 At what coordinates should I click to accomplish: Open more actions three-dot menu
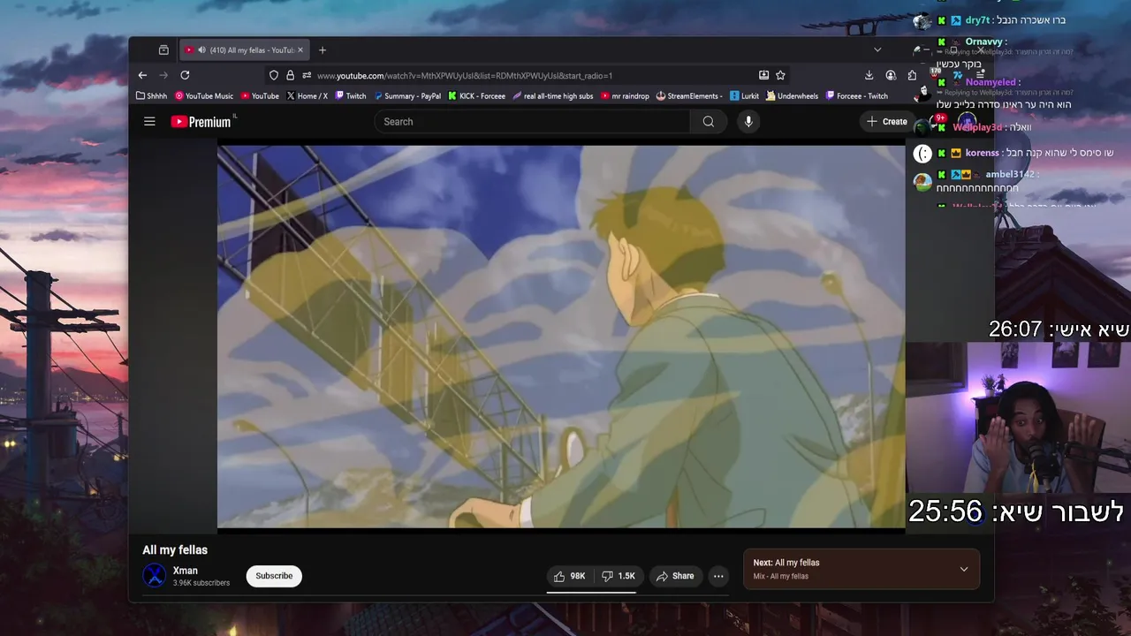coord(718,576)
